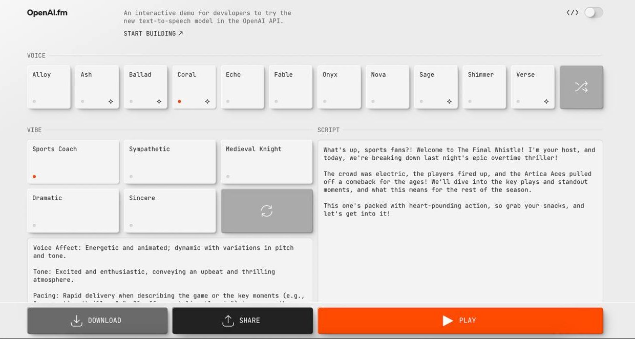Toggle the developer code mode switch
This screenshot has height=339, width=635.
pyautogui.click(x=594, y=12)
